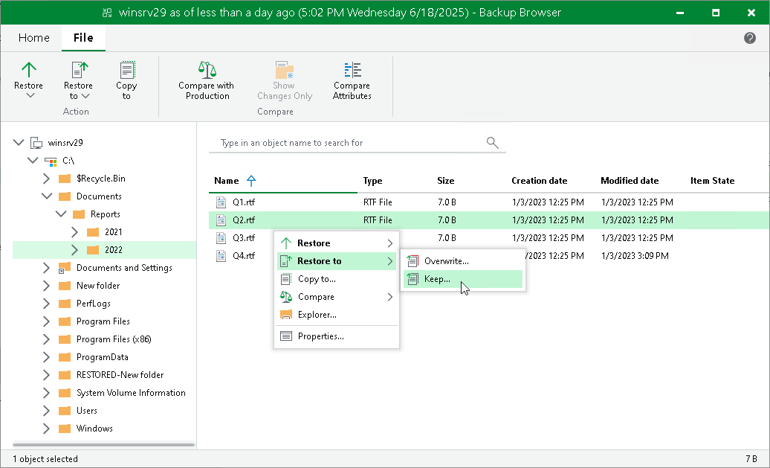The image size is (770, 468).
Task: Sort by the Modified date column
Action: pyautogui.click(x=629, y=181)
